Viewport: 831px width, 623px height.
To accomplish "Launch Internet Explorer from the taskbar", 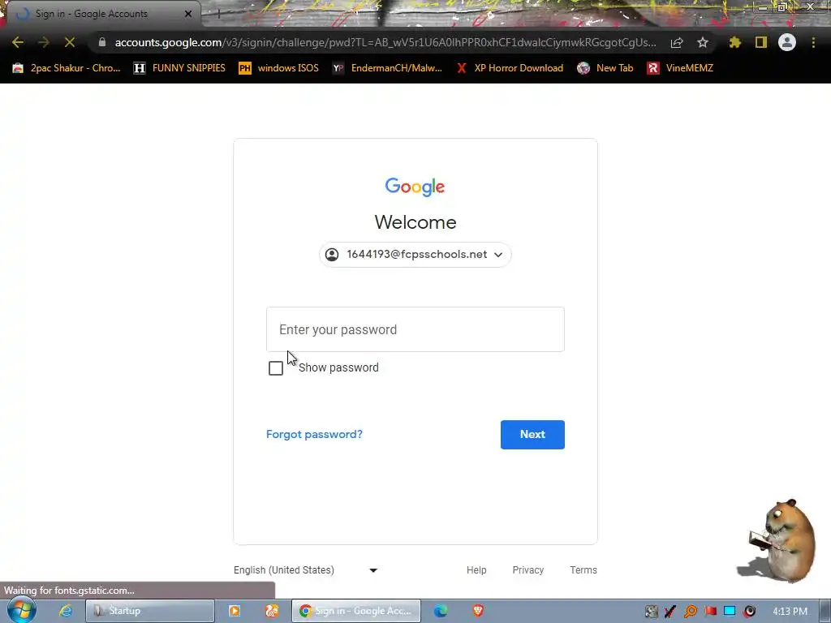I will tap(65, 611).
